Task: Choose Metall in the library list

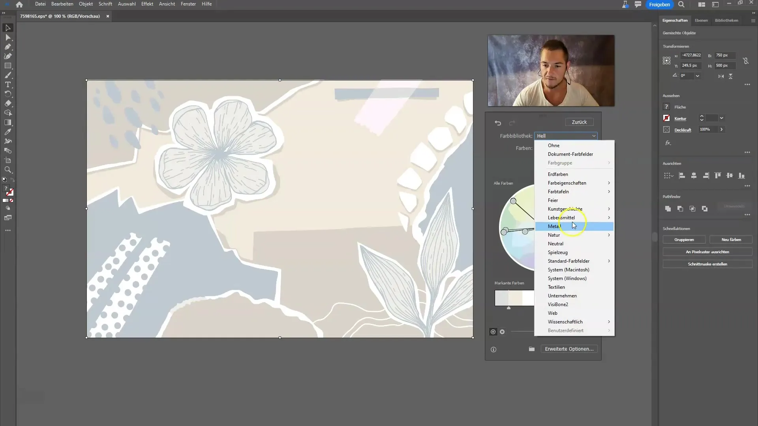Action: tap(574, 226)
